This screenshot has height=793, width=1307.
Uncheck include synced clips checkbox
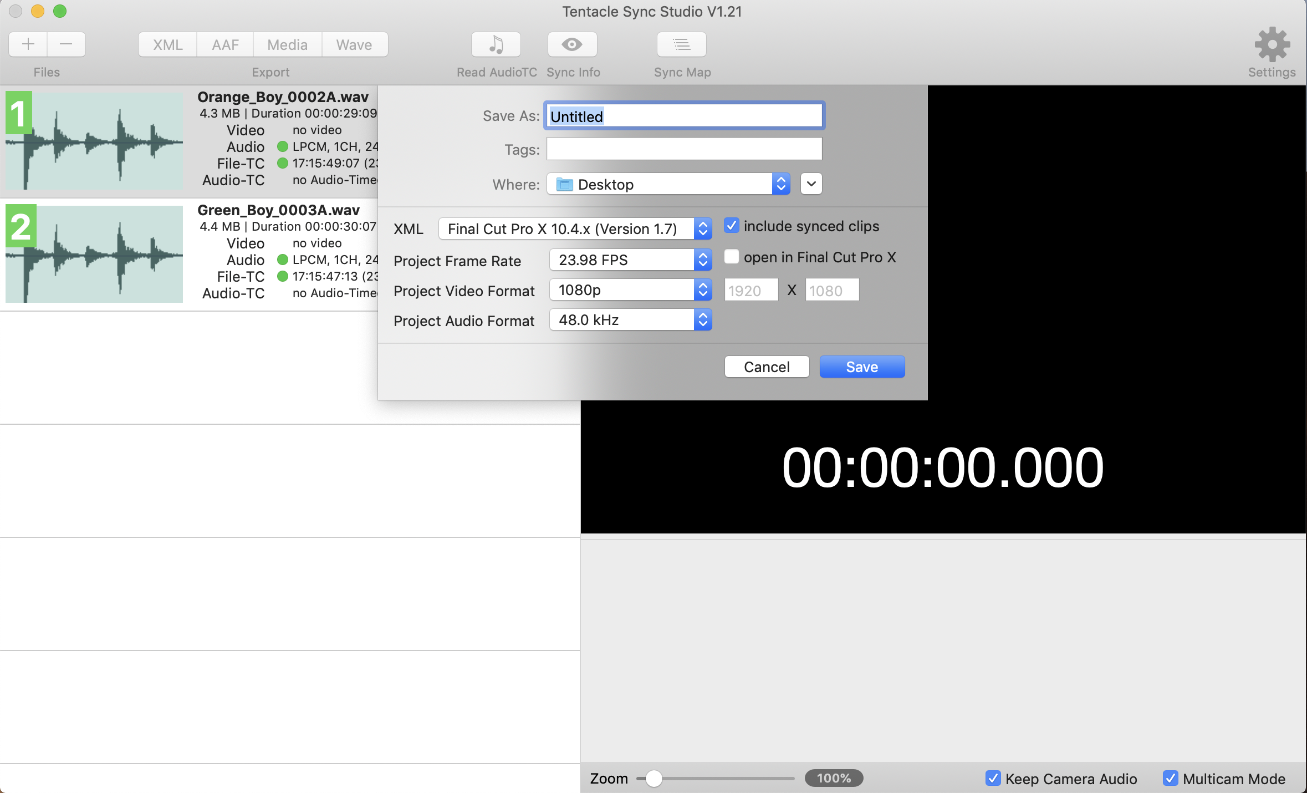coord(732,226)
